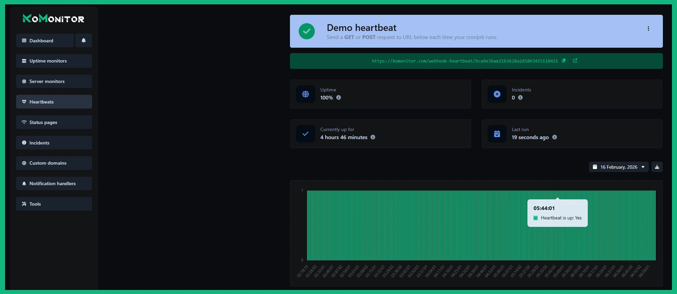Click the green checkmark status icon
Image resolution: width=677 pixels, height=294 pixels.
[x=307, y=31]
